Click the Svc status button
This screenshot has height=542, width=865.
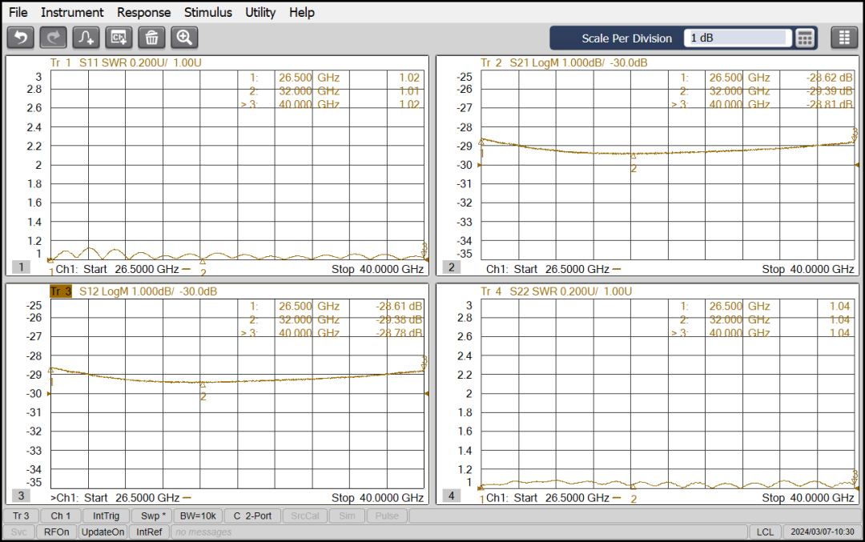click(18, 532)
